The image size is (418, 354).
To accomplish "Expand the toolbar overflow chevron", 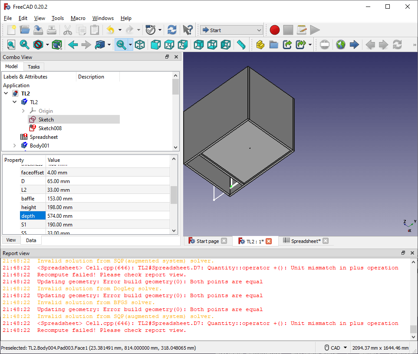I will 414,45.
